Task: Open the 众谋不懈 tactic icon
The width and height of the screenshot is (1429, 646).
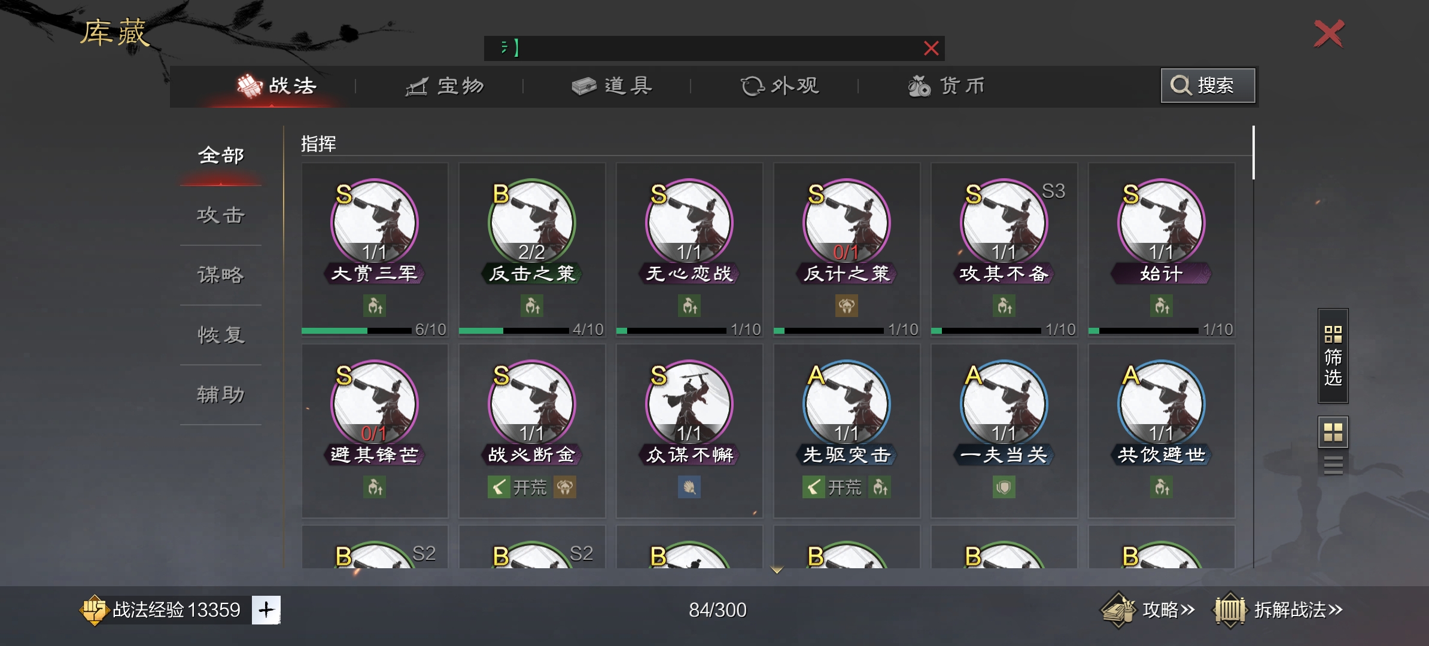Action: (689, 404)
